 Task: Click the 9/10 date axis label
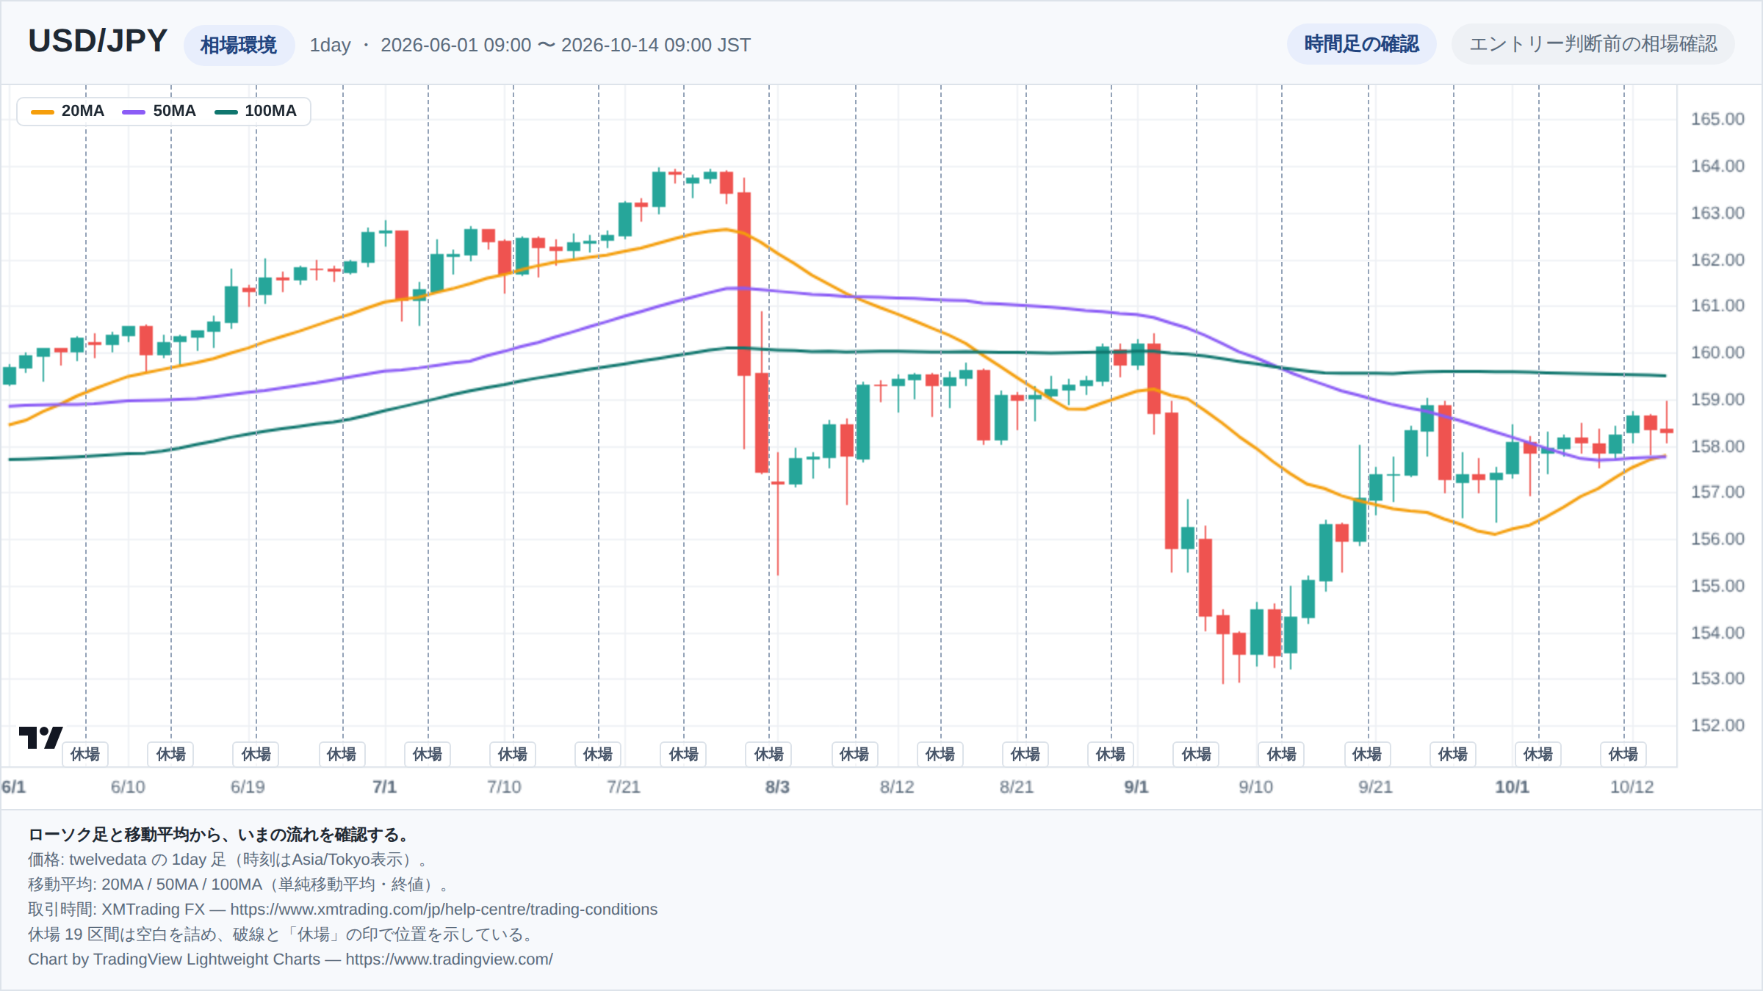point(1255,787)
